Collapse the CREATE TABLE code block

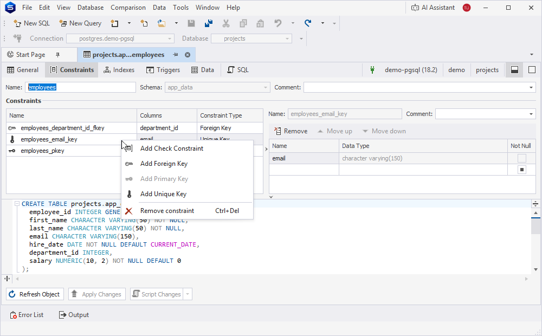click(17, 204)
